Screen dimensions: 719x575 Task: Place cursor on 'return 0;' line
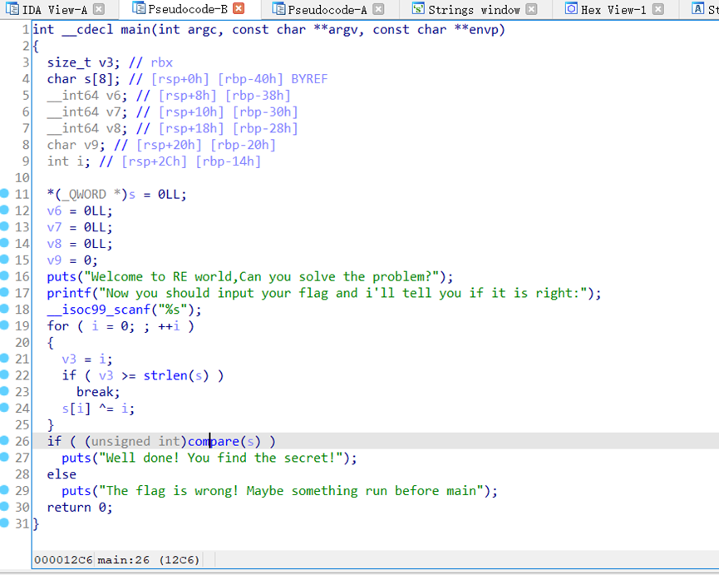coord(79,507)
